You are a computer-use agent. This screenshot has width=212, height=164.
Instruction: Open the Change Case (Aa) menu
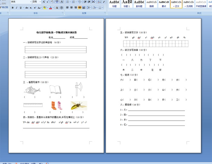pyautogui.click(x=39, y=8)
